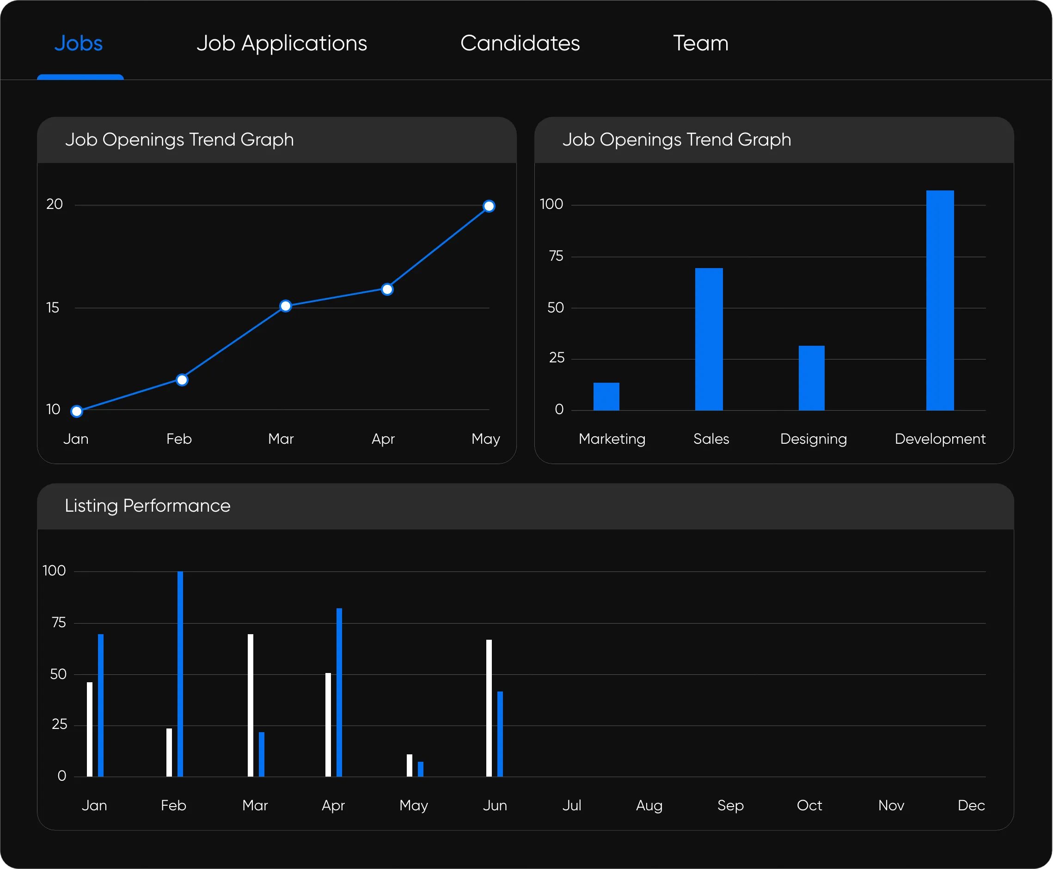Select the blue April bar in Listing Performance
The width and height of the screenshot is (1053, 869).
click(339, 692)
